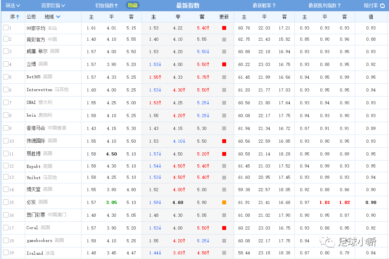Click the 中国香港 region label
Screen dimensions: 389x259
57,128
